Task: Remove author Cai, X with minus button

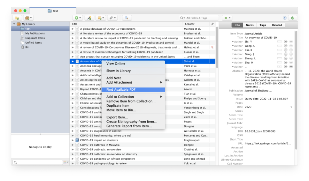Action: tap(286, 50)
